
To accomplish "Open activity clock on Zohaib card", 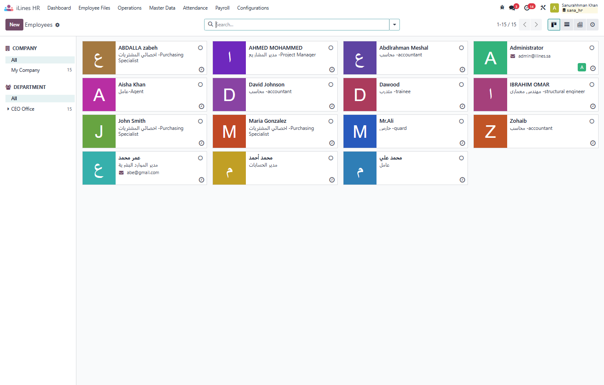I will (x=593, y=143).
